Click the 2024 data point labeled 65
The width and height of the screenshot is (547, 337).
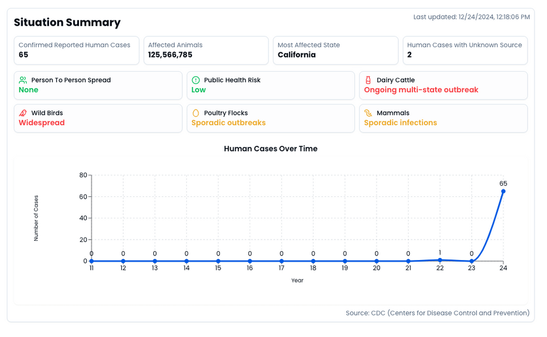503,191
